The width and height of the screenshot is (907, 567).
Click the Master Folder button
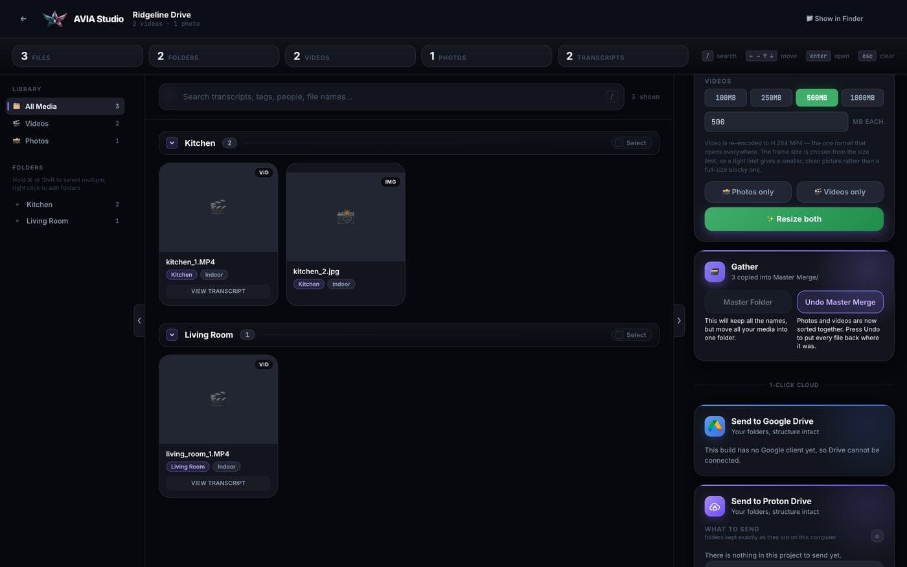[748, 302]
